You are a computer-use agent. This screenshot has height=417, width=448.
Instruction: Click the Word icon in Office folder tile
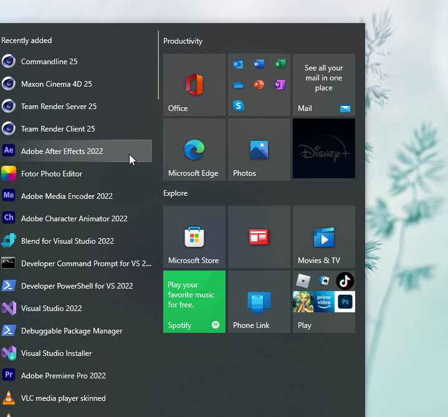coord(259,64)
